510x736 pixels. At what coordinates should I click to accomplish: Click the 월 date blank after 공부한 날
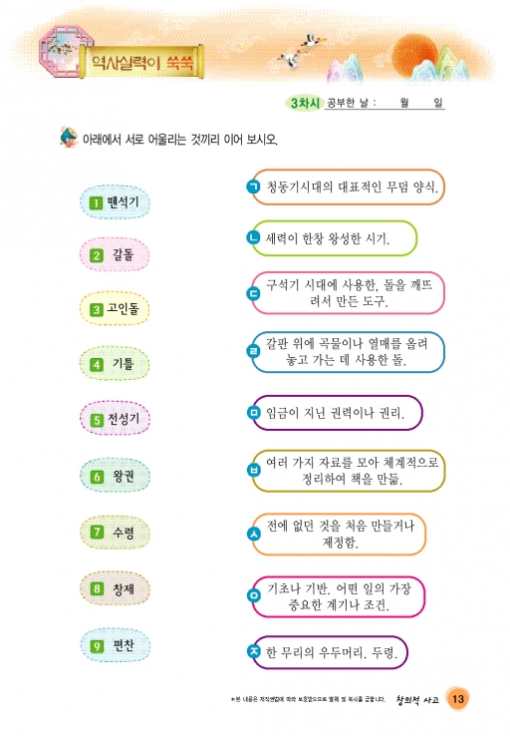point(395,103)
